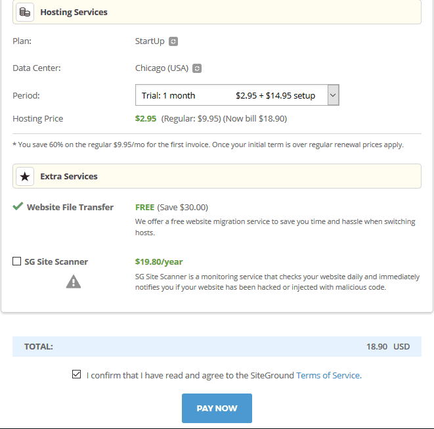Click the StartUp plan name
This screenshot has width=434, height=429.
click(x=150, y=41)
